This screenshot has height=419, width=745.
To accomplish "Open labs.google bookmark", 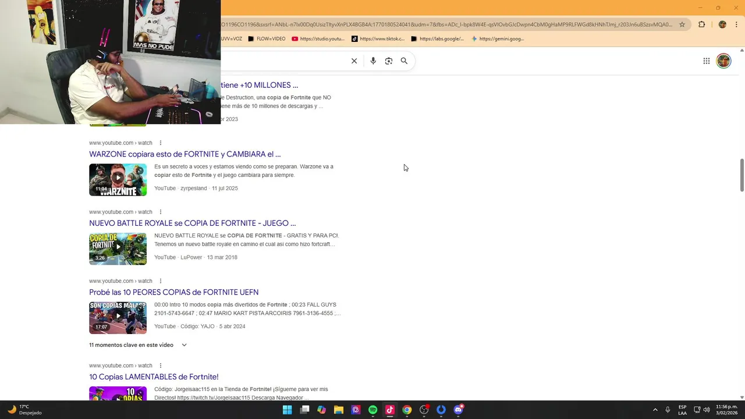I will tap(438, 39).
